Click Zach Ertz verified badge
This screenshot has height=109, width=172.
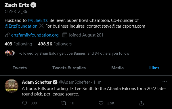pos(33,5)
